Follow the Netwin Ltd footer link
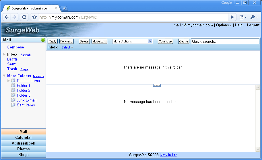Viewport: 262px width, 160px height. click(168, 155)
